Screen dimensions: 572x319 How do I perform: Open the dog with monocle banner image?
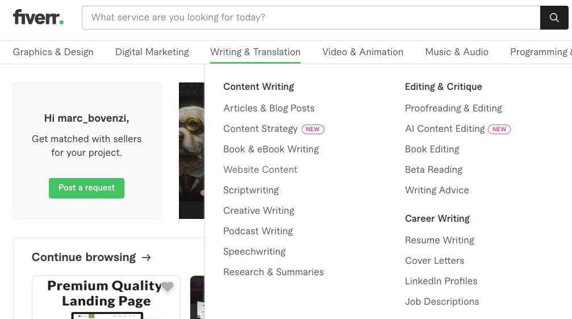191,150
